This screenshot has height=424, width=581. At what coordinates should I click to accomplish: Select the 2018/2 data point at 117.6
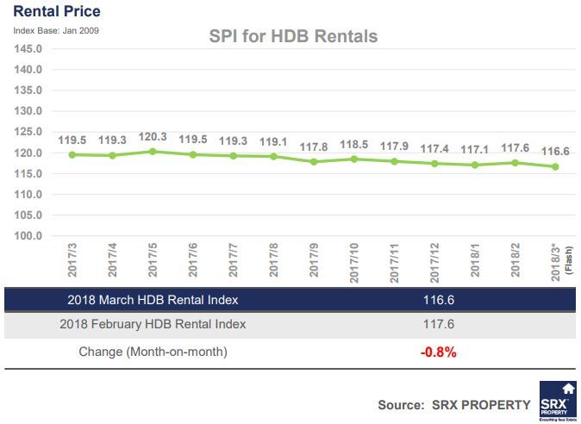coord(515,163)
